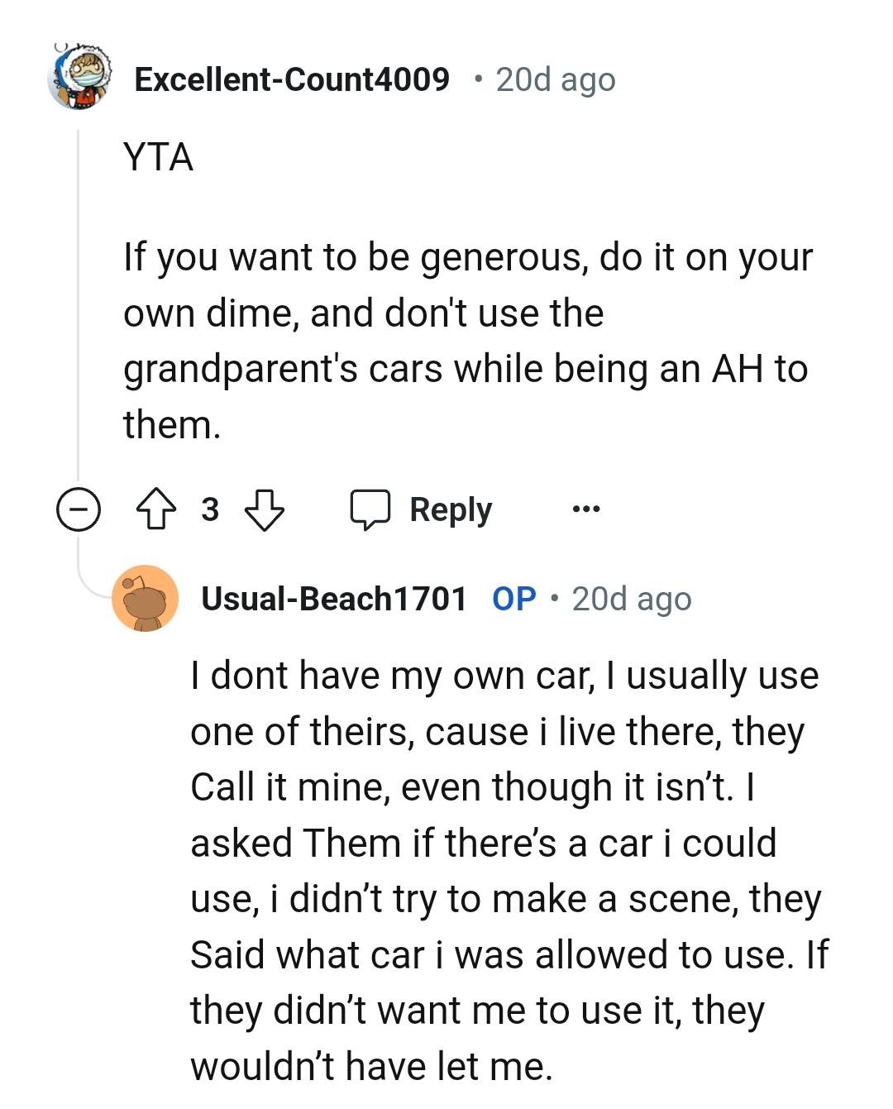Downvote the YTA comment

click(x=265, y=509)
